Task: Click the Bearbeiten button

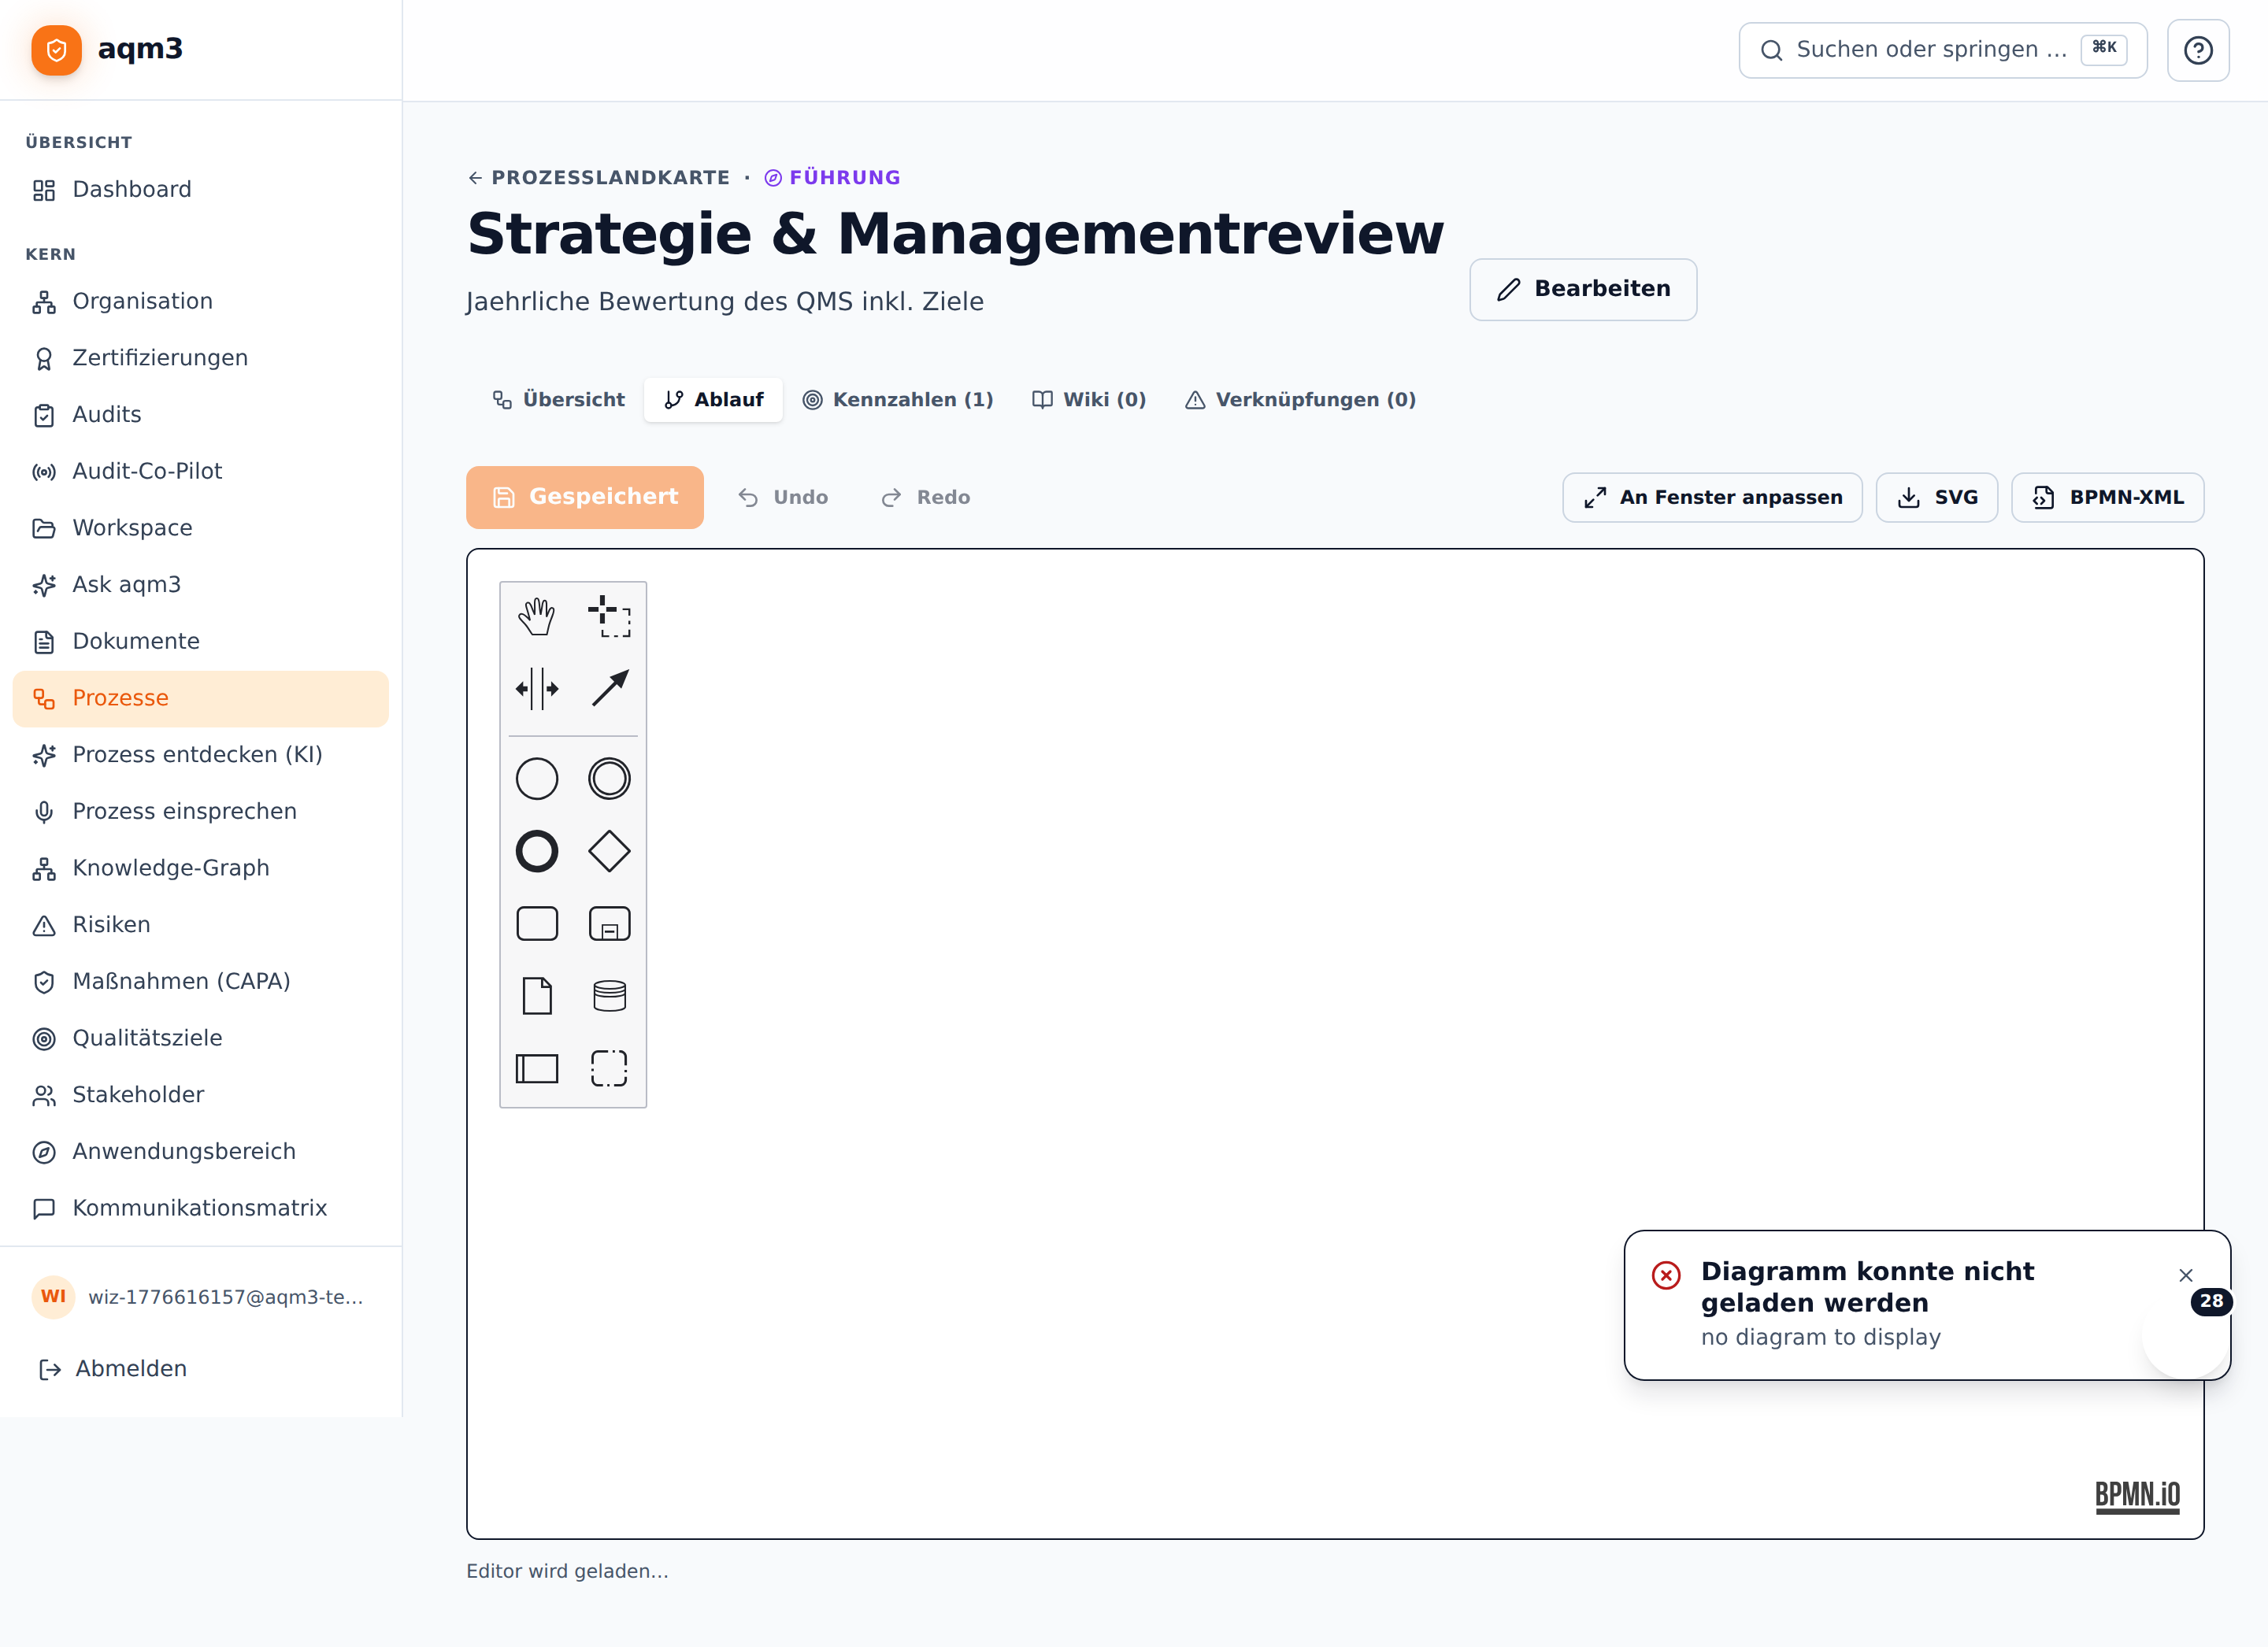Action: click(1583, 290)
